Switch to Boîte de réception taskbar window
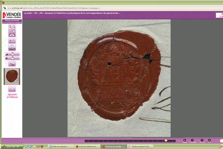Image resolution: width=223 pixels, height=149 pixels. 61,146
